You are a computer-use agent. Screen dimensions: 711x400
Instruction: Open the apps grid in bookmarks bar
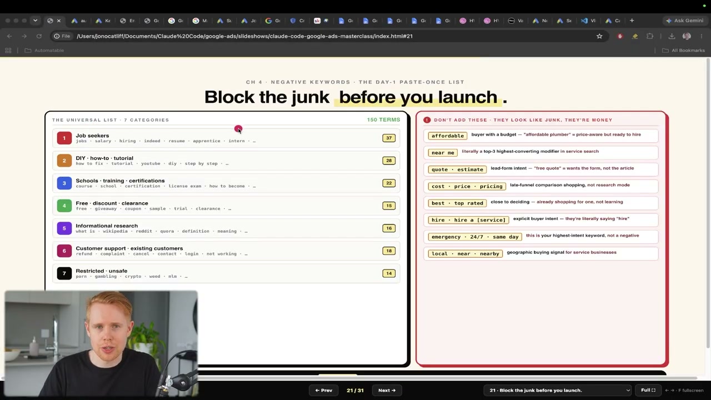[8, 51]
